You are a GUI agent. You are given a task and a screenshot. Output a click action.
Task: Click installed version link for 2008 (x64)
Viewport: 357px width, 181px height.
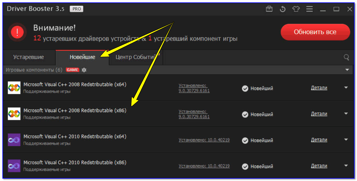(194, 88)
